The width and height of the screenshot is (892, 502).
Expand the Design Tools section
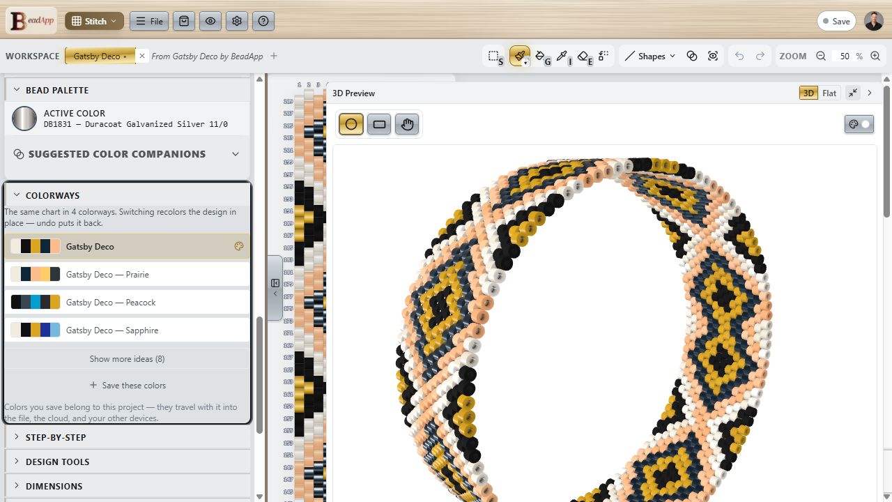point(128,462)
